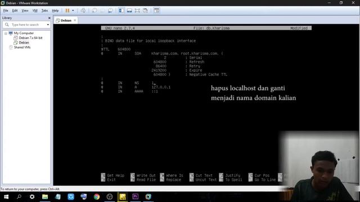Click the Serial comment in SOA record
This screenshot has width=360, height=202.
pyautogui.click(x=195, y=58)
